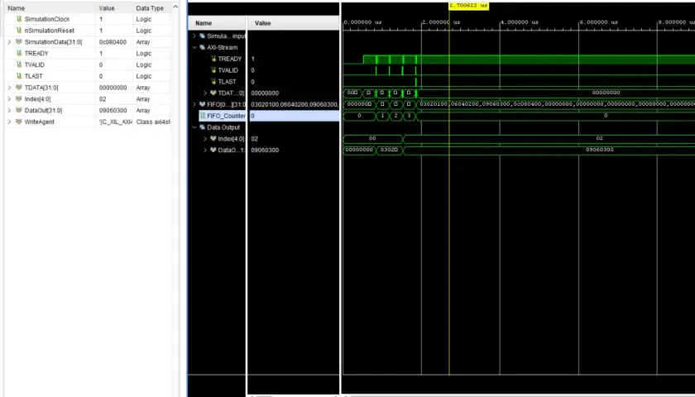Collapse the Data Output group
This screenshot has height=397, width=695.
(194, 127)
